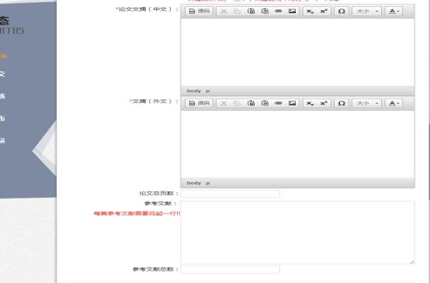Click the 文摘（外文） label
Image resolution: width=430 pixels, height=283 pixels.
coord(154,102)
